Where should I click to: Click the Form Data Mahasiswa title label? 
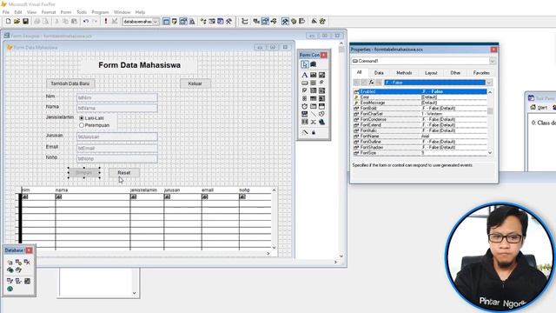(139, 65)
